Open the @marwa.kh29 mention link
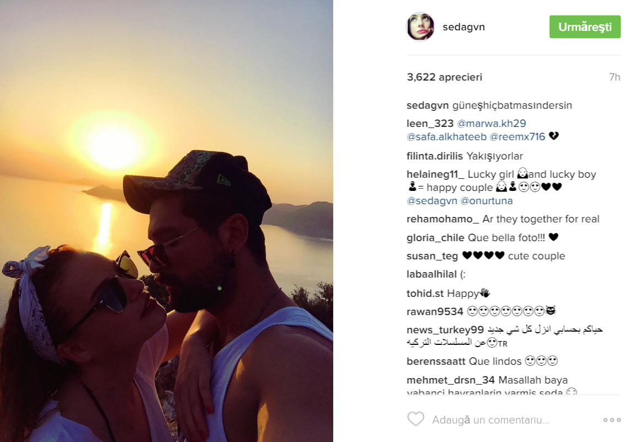This screenshot has height=442, width=624. (x=492, y=124)
